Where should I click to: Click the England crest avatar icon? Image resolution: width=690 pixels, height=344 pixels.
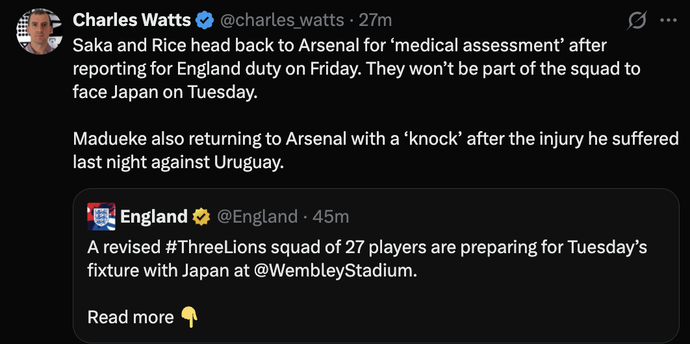tap(101, 216)
